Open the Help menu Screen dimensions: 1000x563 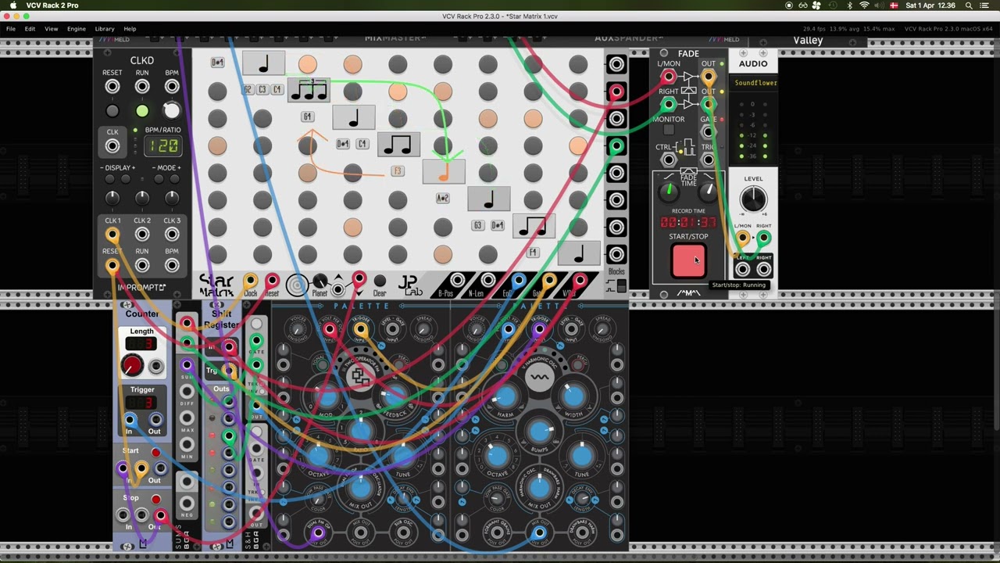tap(130, 29)
